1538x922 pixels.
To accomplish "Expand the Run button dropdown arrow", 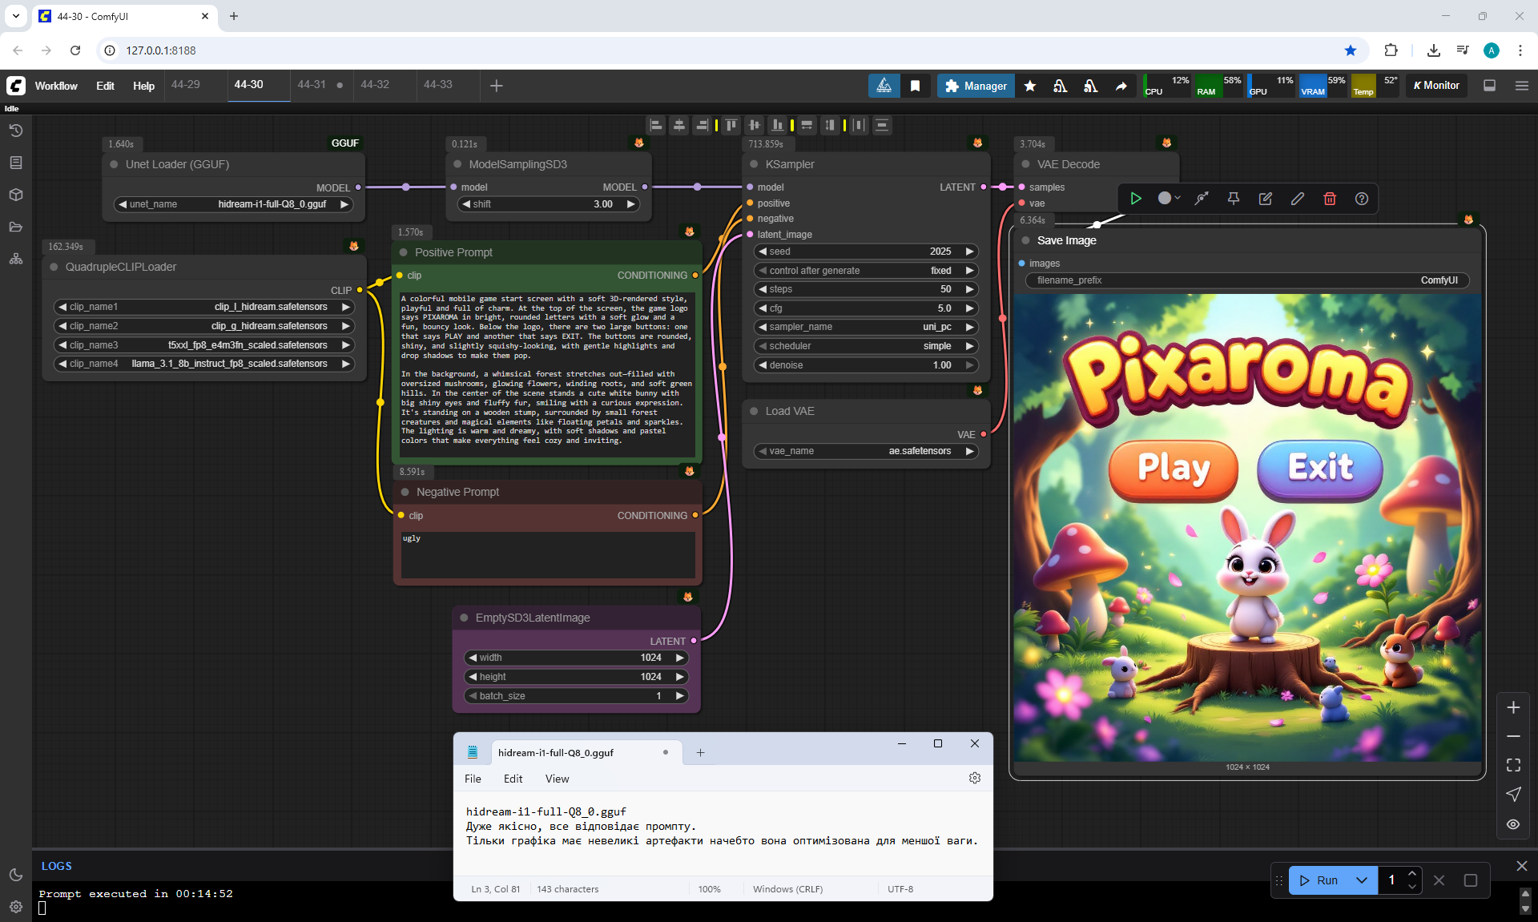I will pos(1362,880).
